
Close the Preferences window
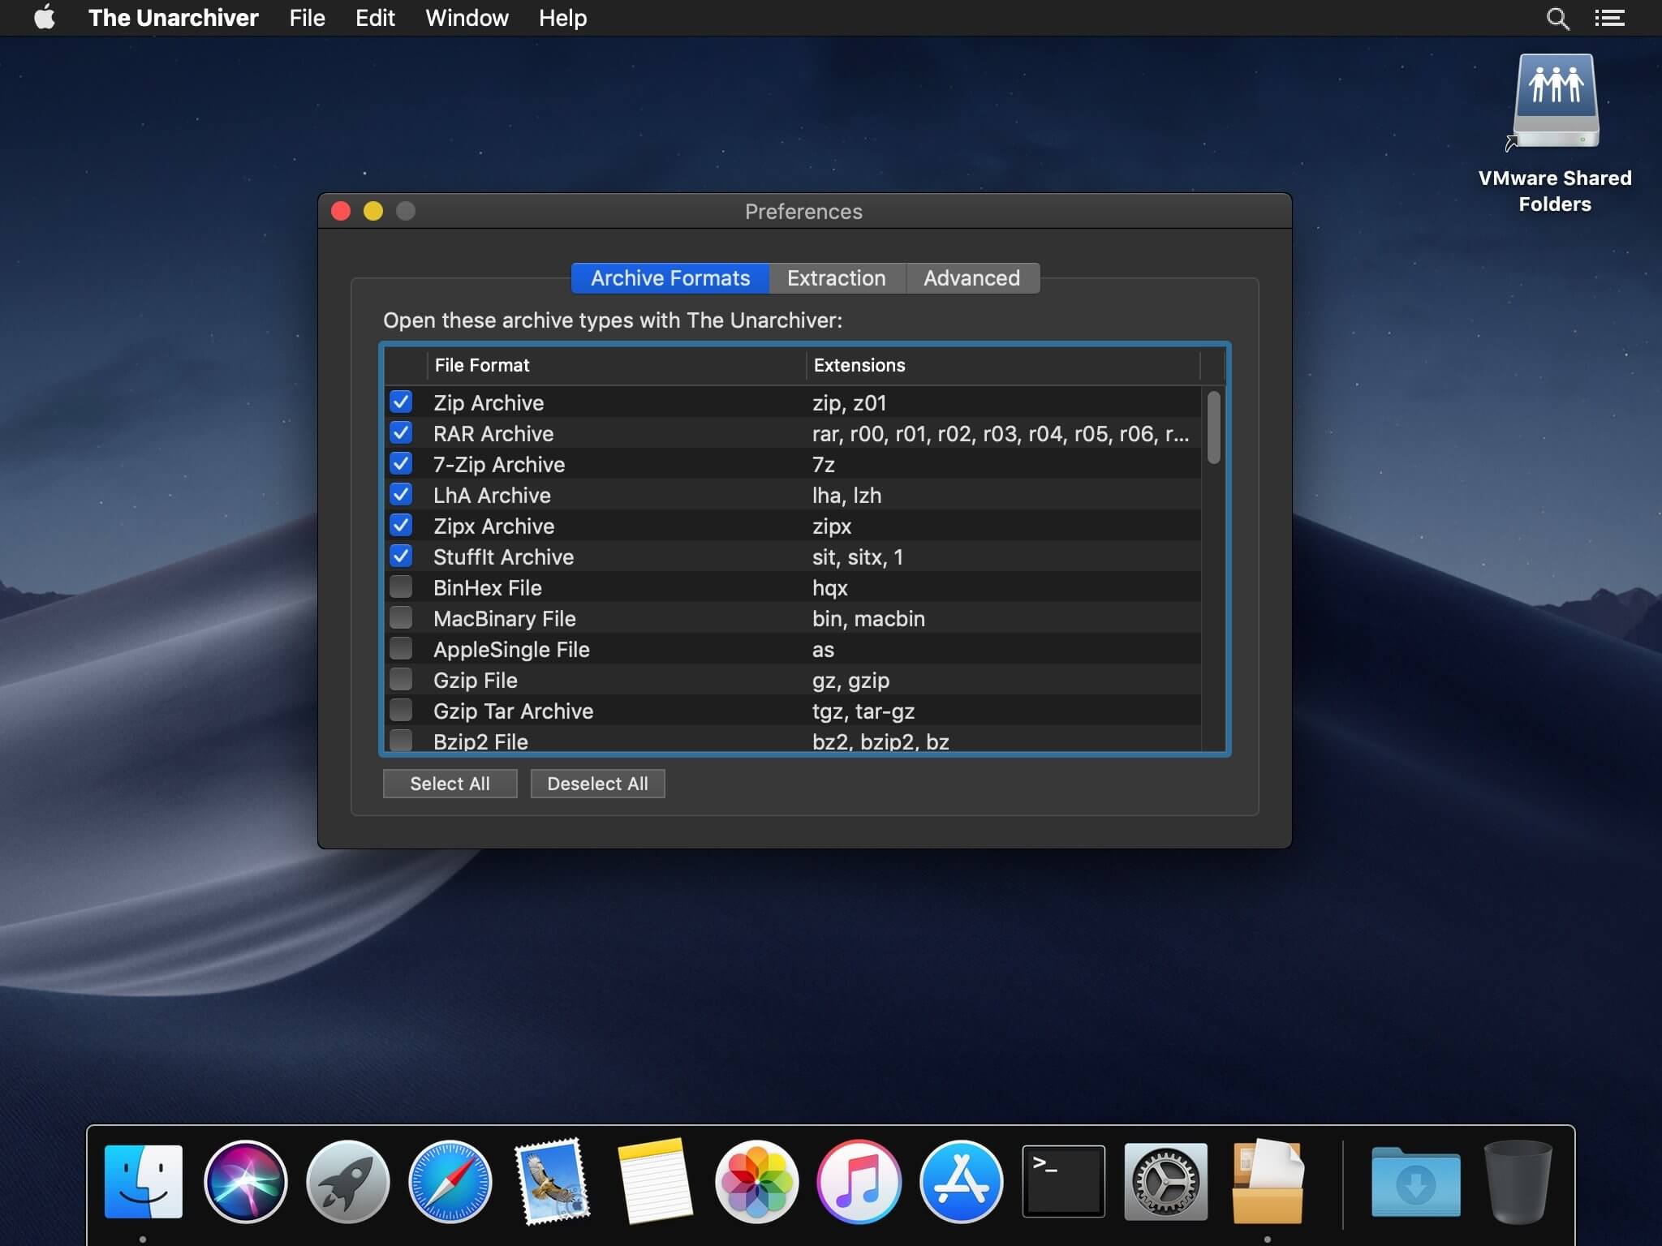click(341, 212)
